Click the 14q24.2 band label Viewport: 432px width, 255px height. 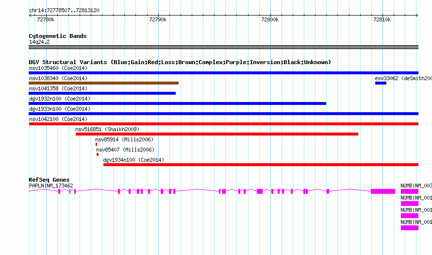pyautogui.click(x=39, y=42)
